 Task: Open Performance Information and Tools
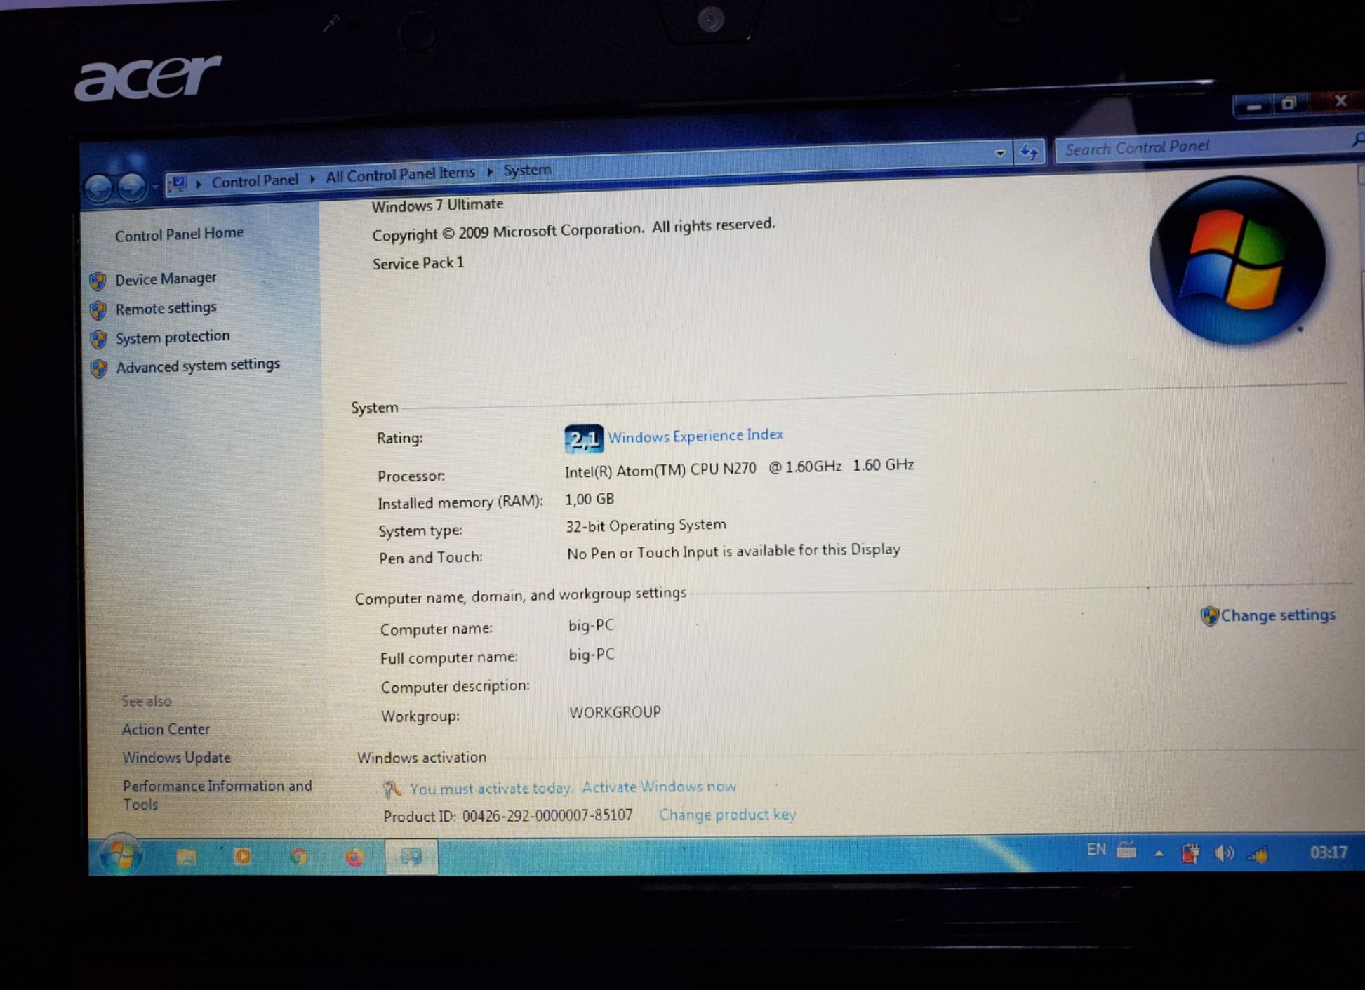[217, 795]
